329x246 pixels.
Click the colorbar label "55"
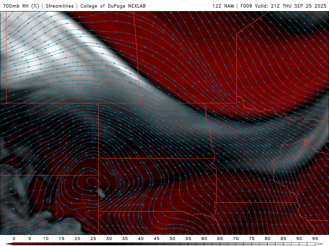[188, 239]
